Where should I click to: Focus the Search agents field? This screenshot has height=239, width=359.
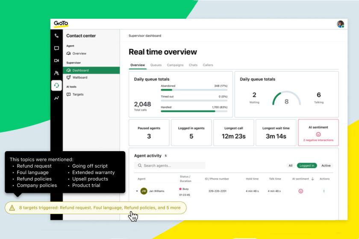click(x=170, y=165)
